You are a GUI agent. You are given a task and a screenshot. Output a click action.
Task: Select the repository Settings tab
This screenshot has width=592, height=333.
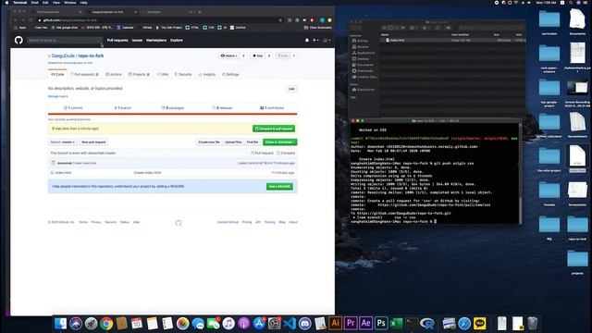[x=230, y=74]
